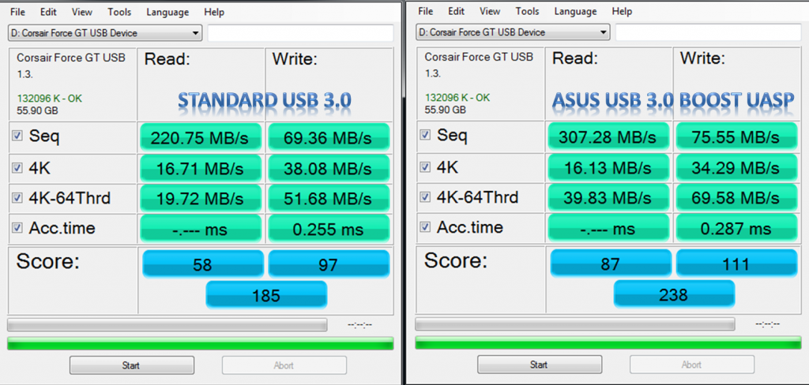Open File menu in left window
This screenshot has height=385, width=809.
17,12
